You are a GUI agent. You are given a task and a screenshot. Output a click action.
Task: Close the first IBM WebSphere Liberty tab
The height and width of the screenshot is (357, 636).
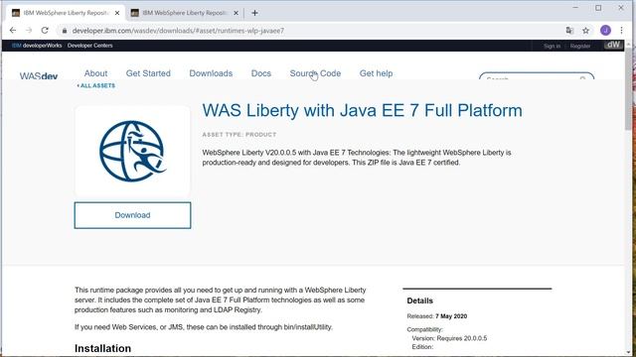(x=117, y=13)
